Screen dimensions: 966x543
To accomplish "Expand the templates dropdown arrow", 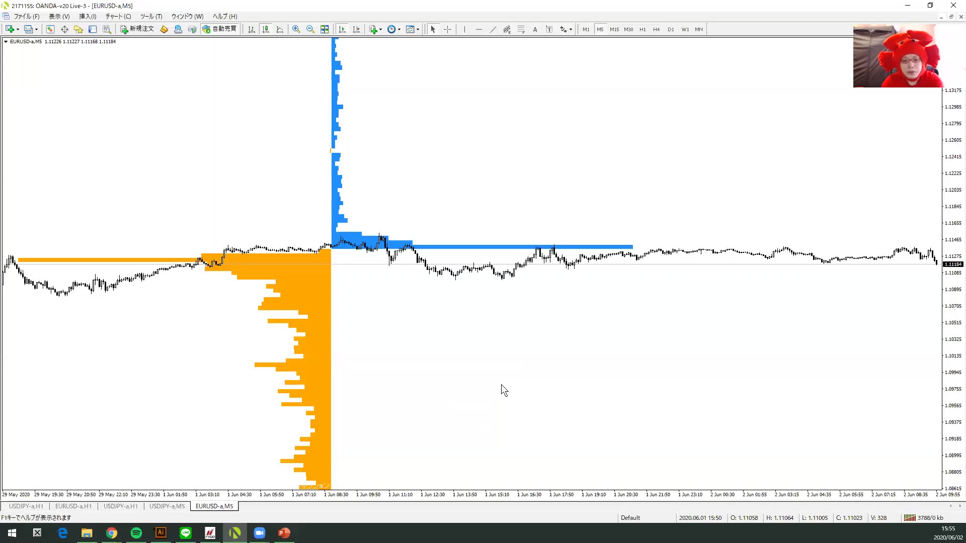I will click(418, 29).
